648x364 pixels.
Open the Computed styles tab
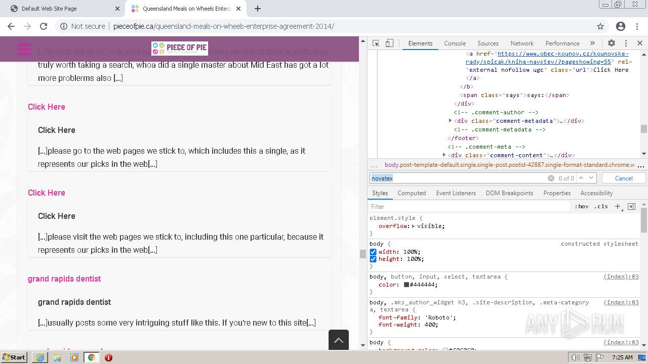click(412, 193)
